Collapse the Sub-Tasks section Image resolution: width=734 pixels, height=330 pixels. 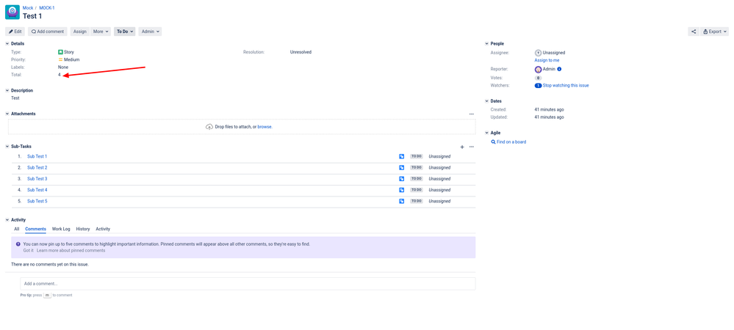click(x=7, y=147)
